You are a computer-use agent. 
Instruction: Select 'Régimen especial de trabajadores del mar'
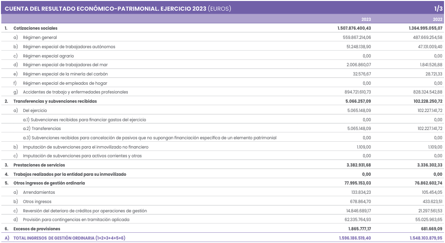(x=65, y=65)
